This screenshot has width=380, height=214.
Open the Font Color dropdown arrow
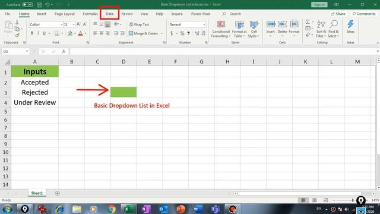(85, 33)
